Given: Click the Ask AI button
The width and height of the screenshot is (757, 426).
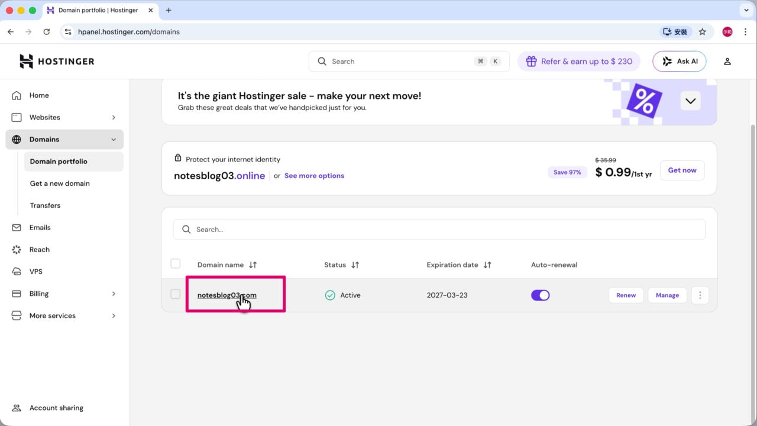Looking at the screenshot, I should (679, 62).
